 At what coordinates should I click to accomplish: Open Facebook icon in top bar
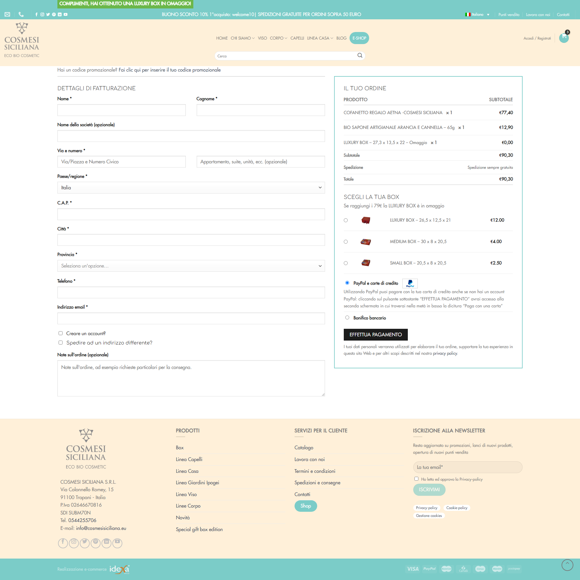click(x=37, y=14)
